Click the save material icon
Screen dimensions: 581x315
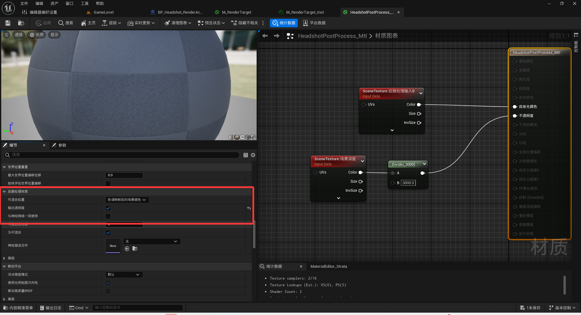(8, 23)
